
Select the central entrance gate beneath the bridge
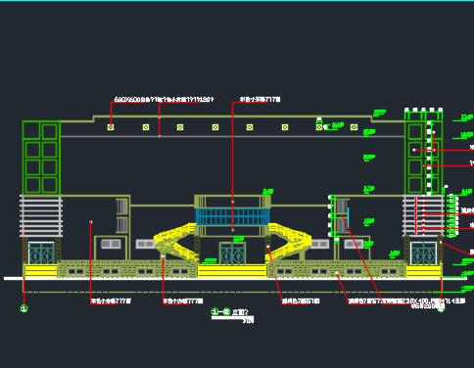[x=232, y=253]
